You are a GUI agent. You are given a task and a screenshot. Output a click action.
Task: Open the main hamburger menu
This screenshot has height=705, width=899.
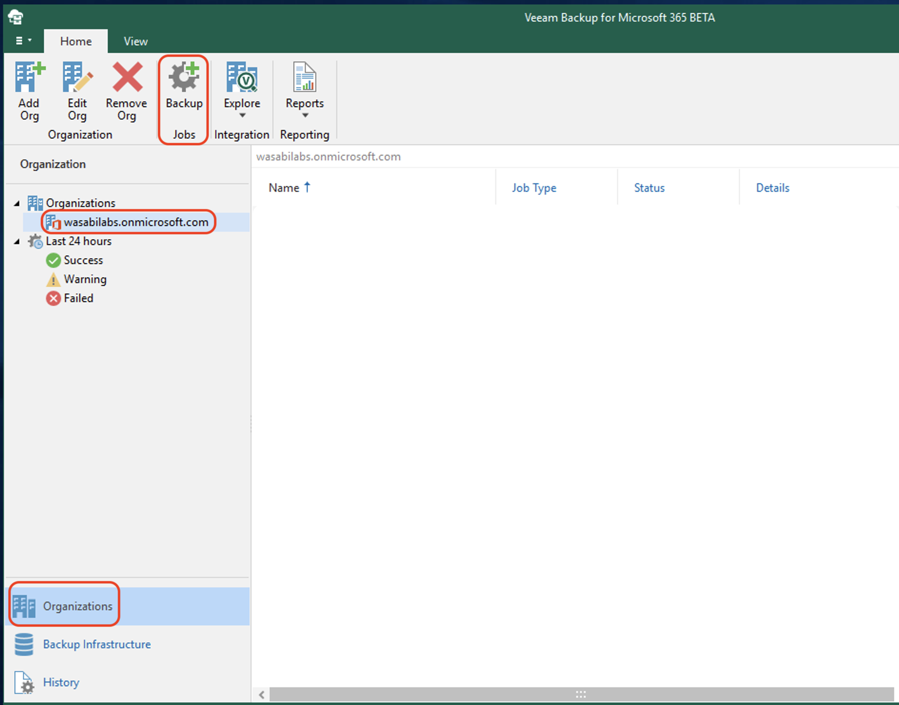[x=23, y=41]
